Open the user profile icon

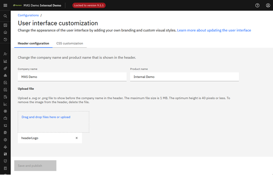pyautogui.click(x=268, y=5)
